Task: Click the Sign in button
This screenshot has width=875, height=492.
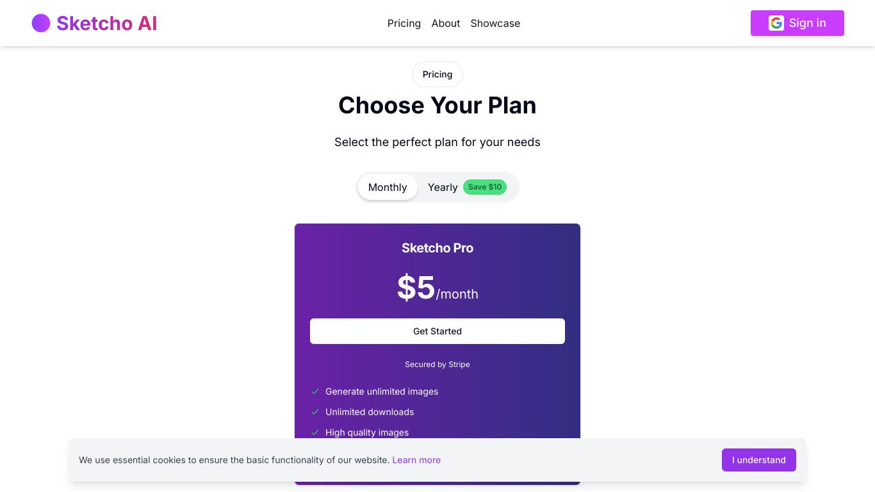Action: point(797,23)
